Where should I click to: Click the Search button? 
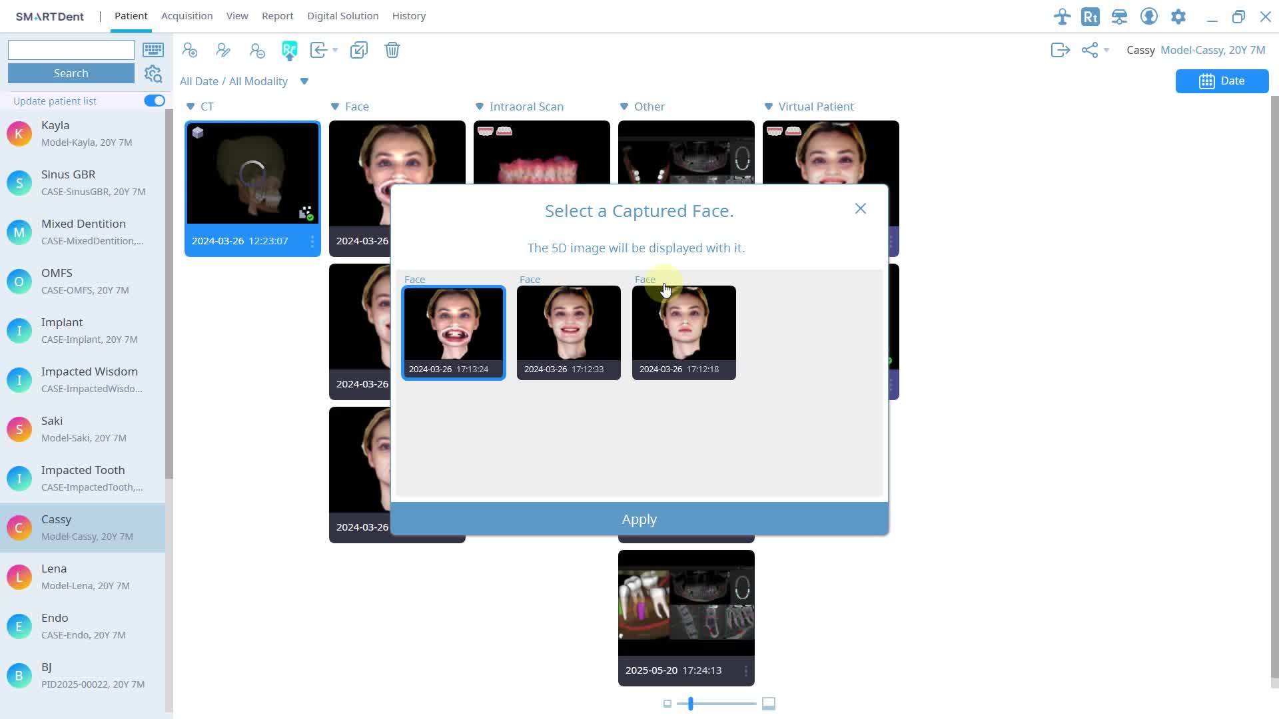[71, 73]
